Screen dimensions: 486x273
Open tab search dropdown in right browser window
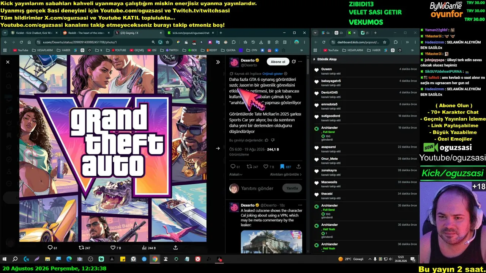point(315,33)
